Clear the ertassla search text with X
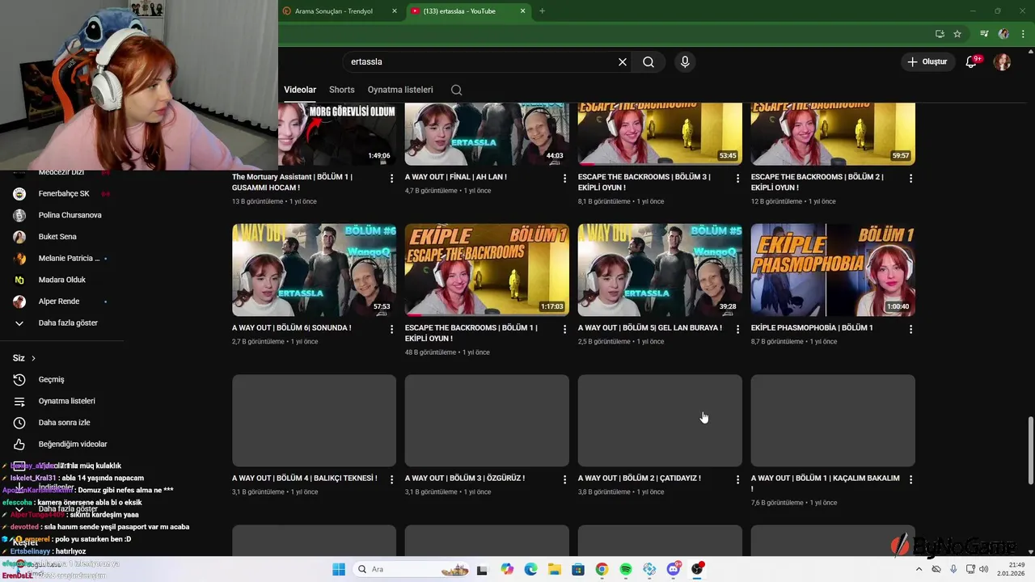 tap(623, 61)
